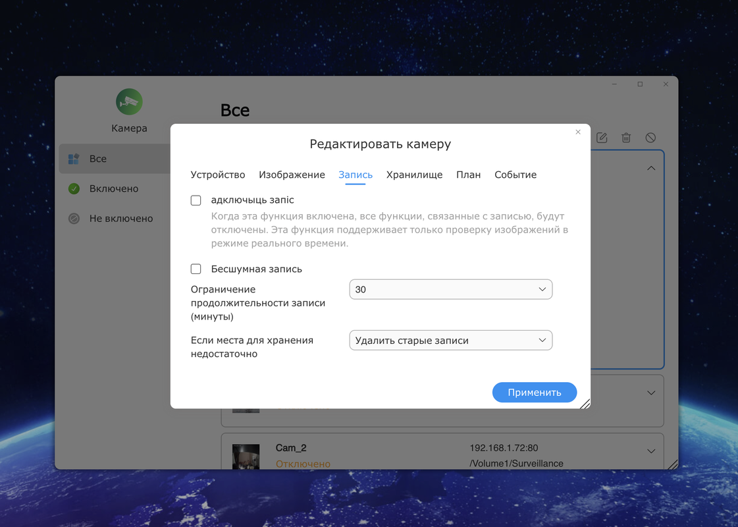Collapse the first camera card chevron
Screen dimensions: 738x527
[651, 168]
